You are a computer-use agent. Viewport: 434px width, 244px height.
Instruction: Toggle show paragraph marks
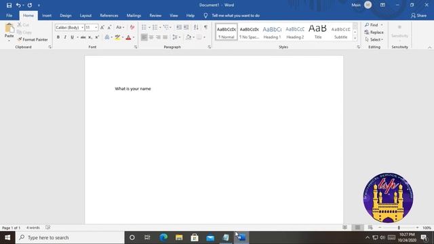(205, 27)
